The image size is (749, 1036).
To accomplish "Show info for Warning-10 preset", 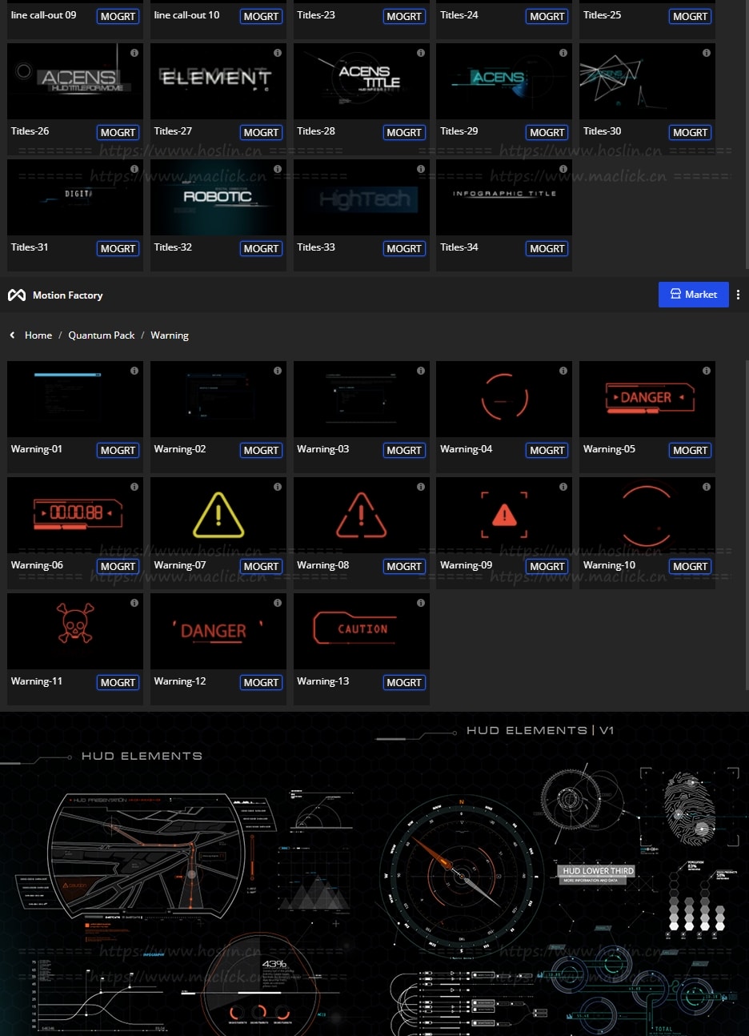I will [707, 487].
